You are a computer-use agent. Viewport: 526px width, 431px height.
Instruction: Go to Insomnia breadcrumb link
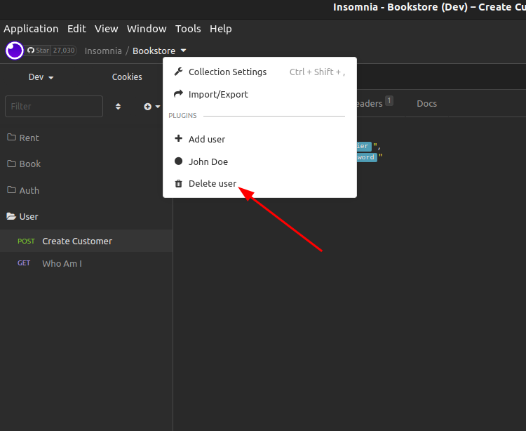103,51
